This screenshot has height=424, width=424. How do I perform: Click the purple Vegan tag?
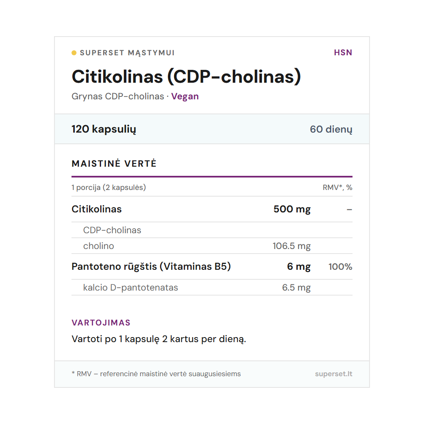click(x=185, y=96)
